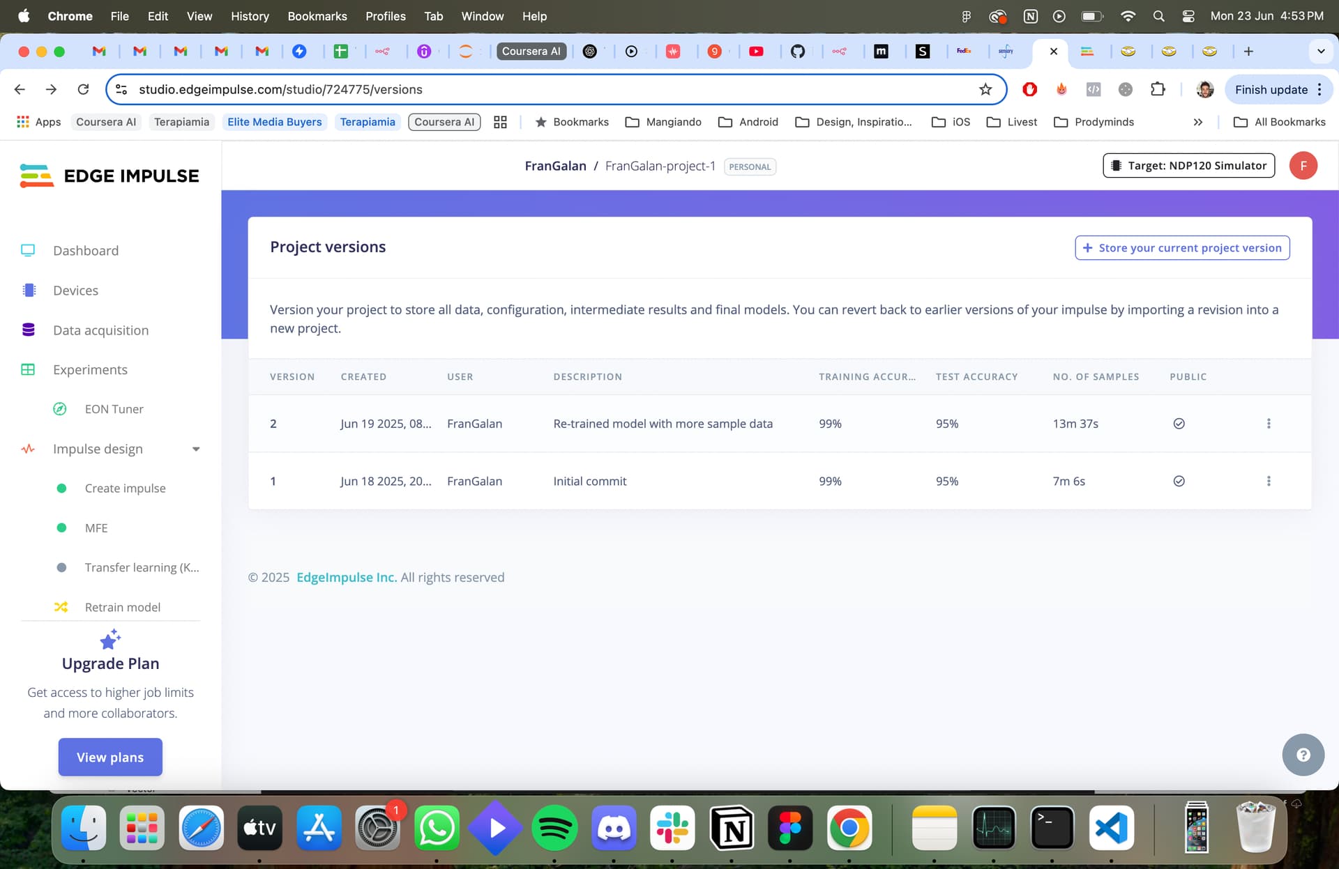
Task: Click the FranGalan-project-1 breadcrumb
Action: [x=660, y=166]
